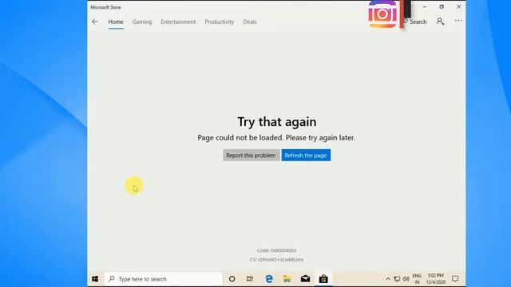Switch to the Entertainment tab
The width and height of the screenshot is (511, 287).
(178, 22)
